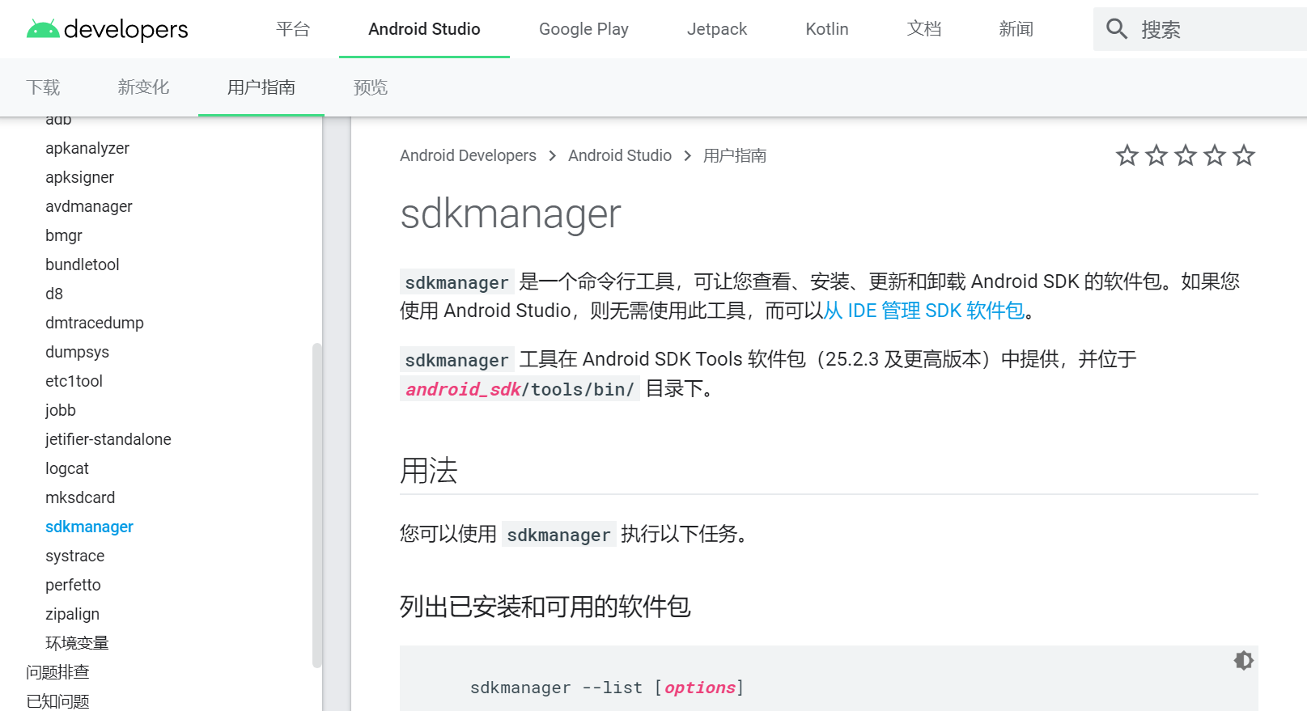Open bmgr in the sidebar
This screenshot has width=1307, height=711.
[x=64, y=235]
